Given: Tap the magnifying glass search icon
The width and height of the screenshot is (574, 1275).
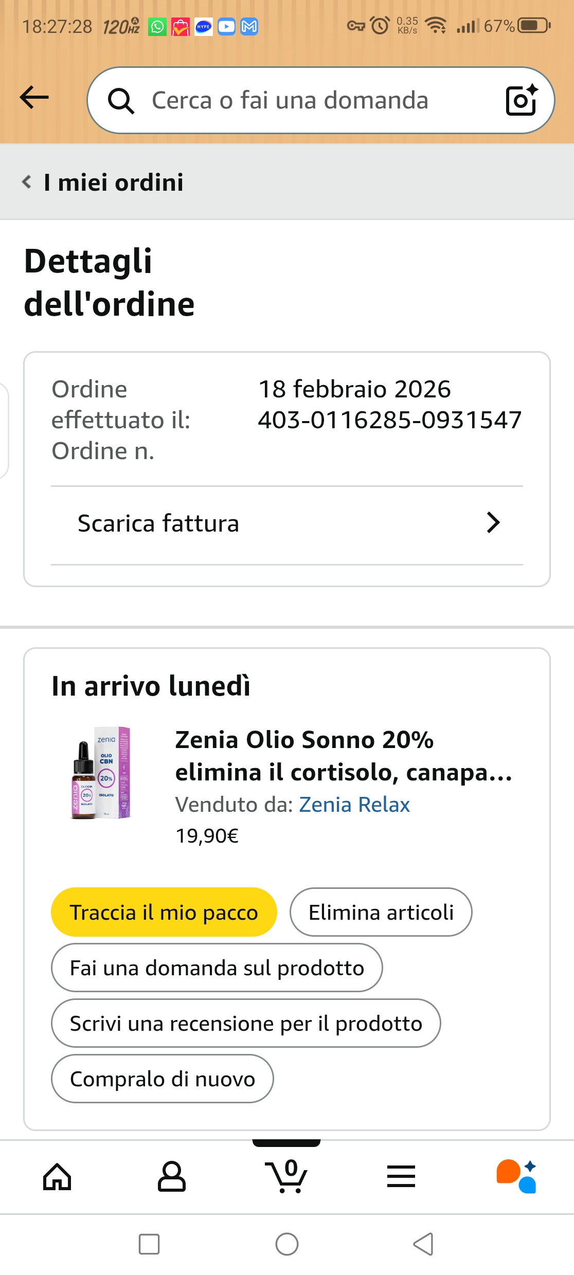Looking at the screenshot, I should pos(121,101).
